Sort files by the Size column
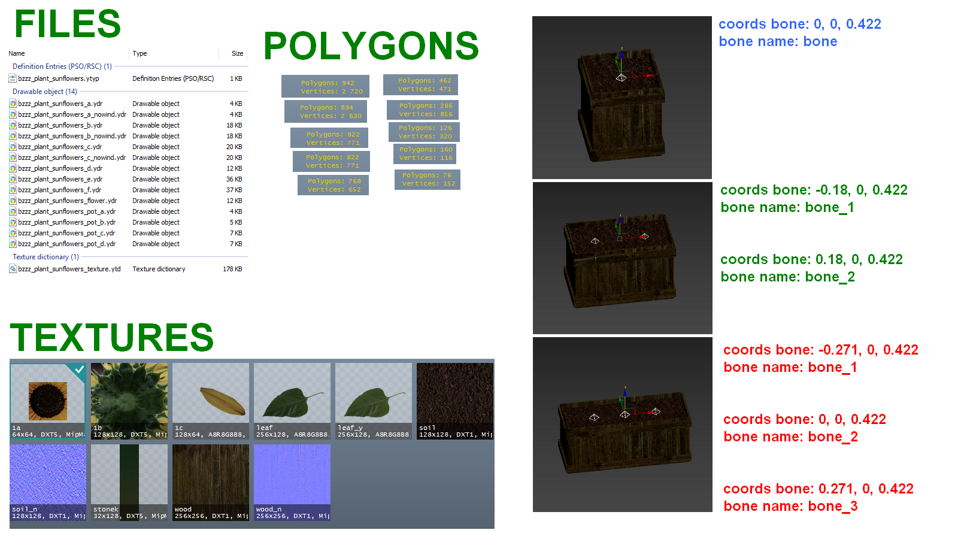The height and width of the screenshot is (539, 958). click(237, 53)
